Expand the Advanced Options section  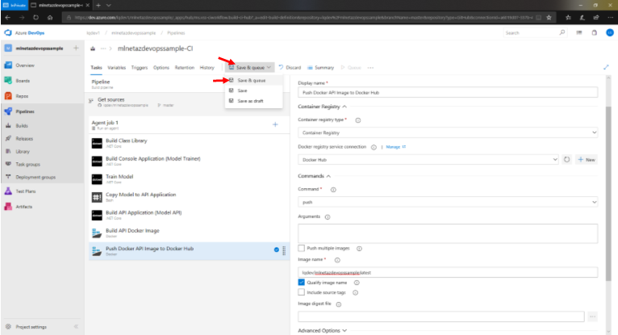click(x=322, y=329)
